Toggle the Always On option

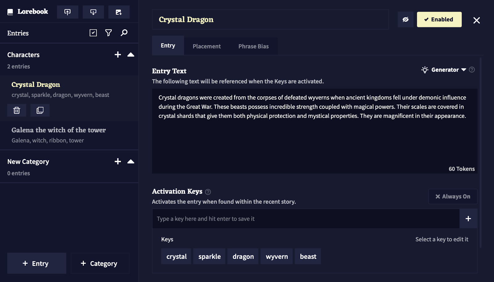(453, 196)
